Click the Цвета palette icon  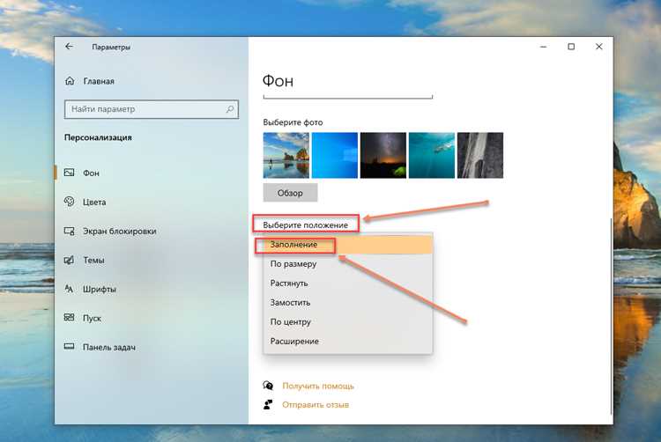pyautogui.click(x=69, y=202)
